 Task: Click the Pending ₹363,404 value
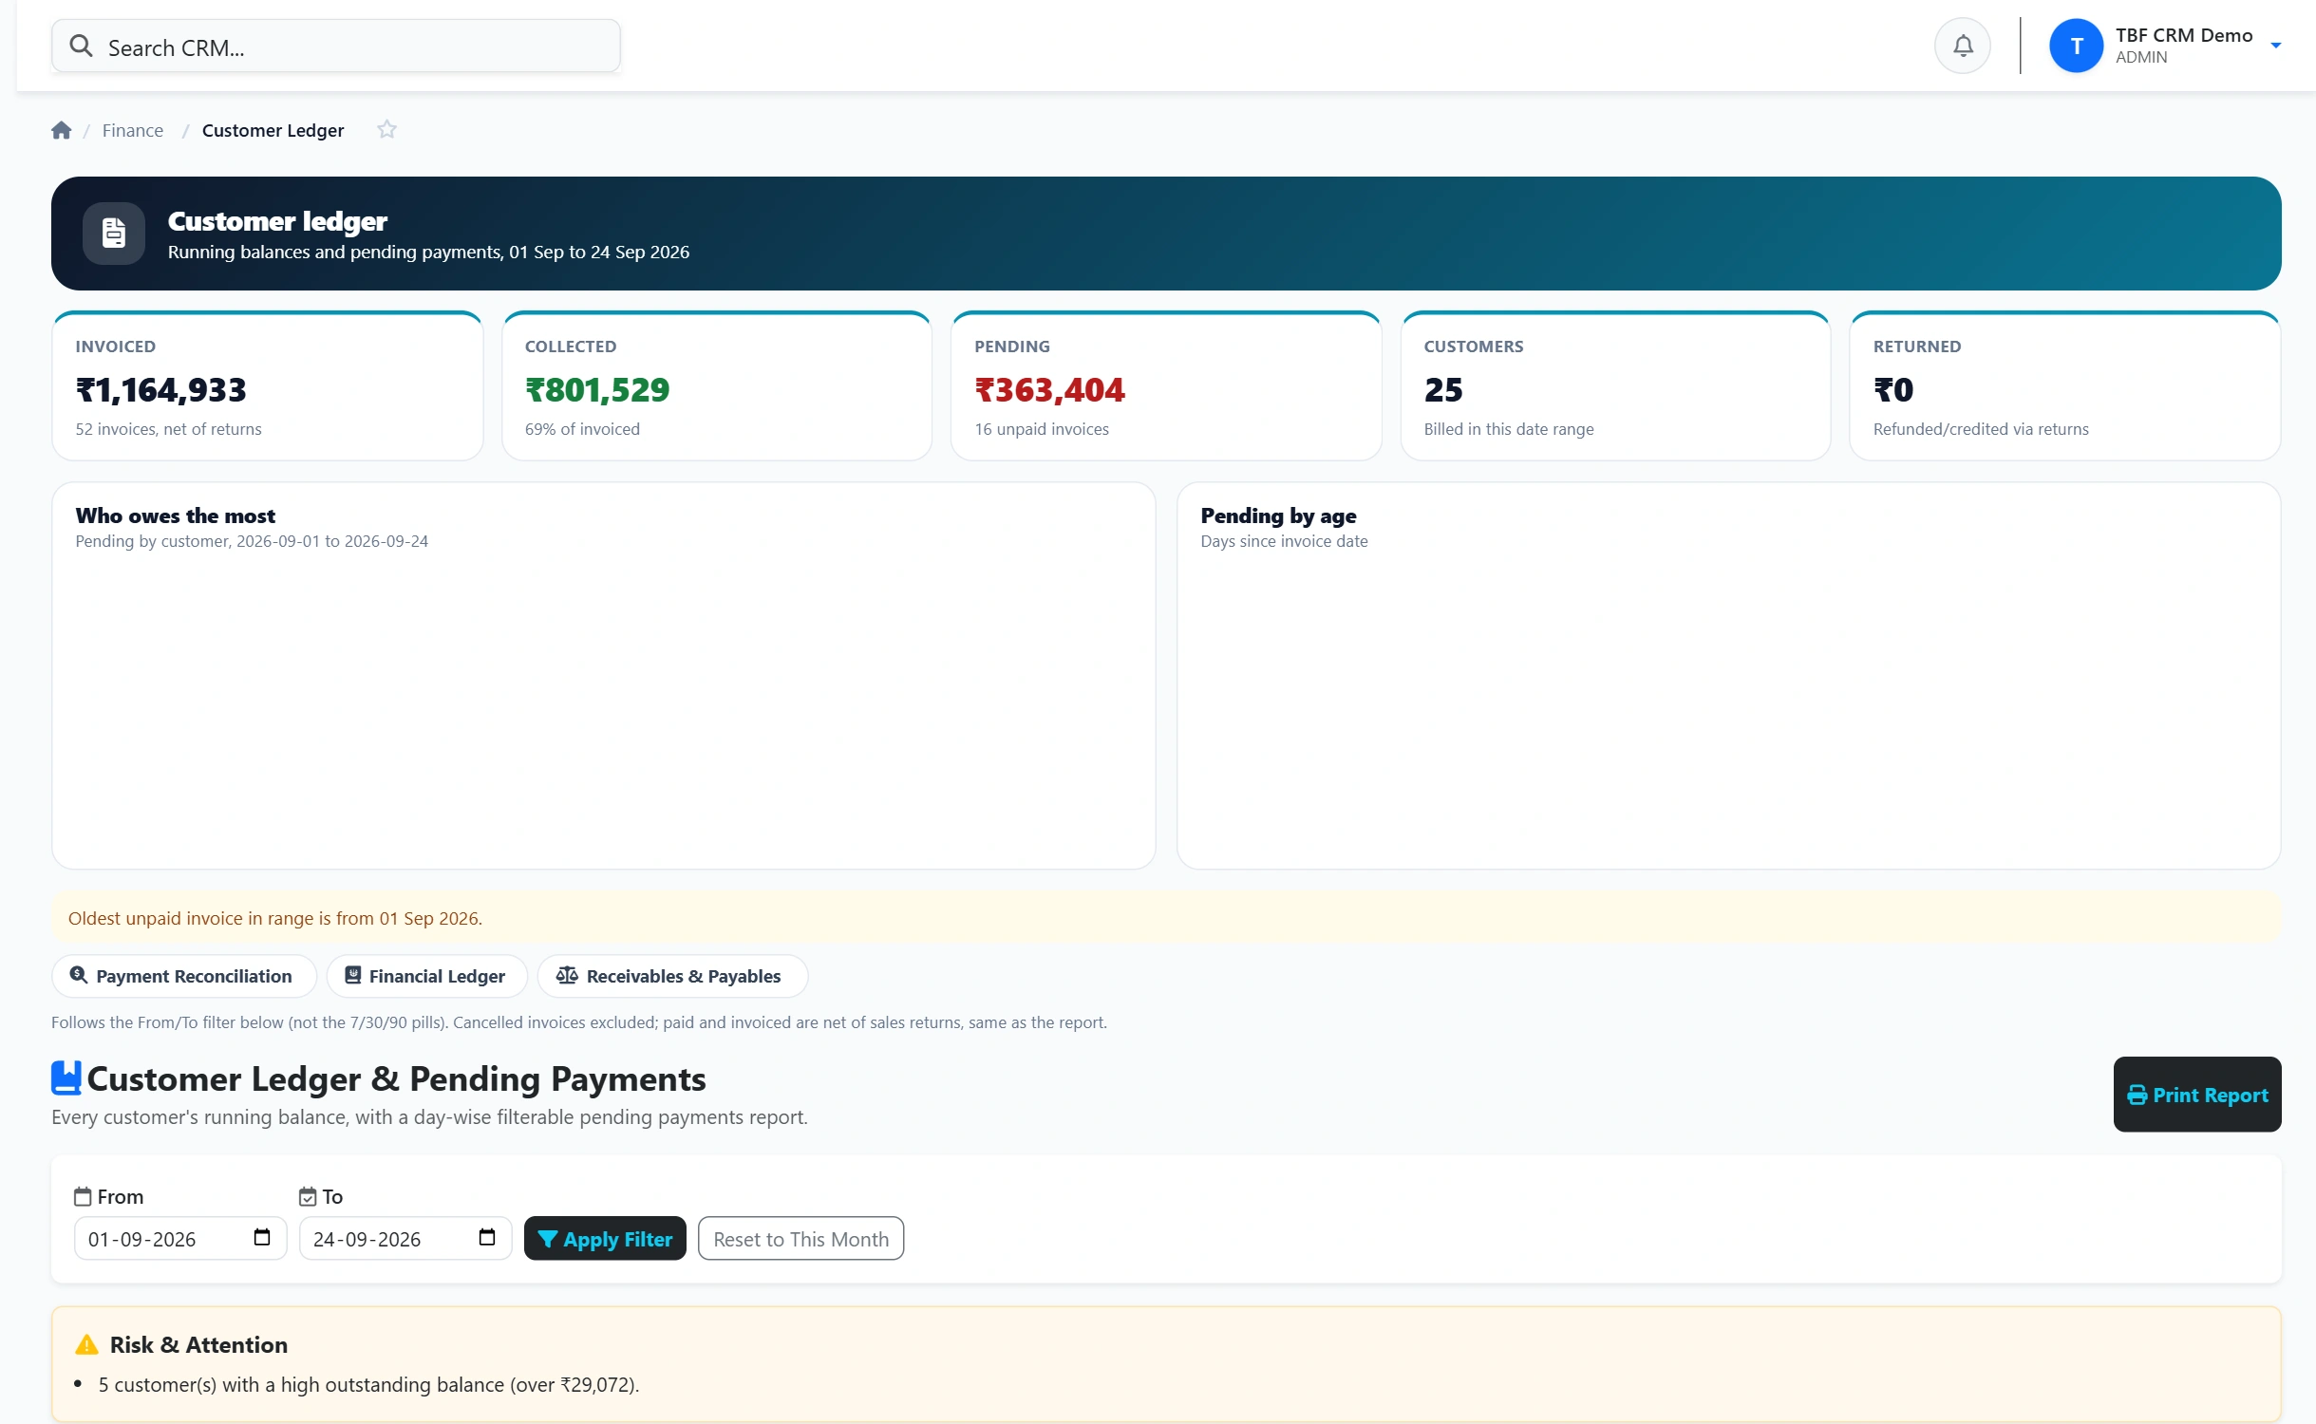pyautogui.click(x=1049, y=389)
